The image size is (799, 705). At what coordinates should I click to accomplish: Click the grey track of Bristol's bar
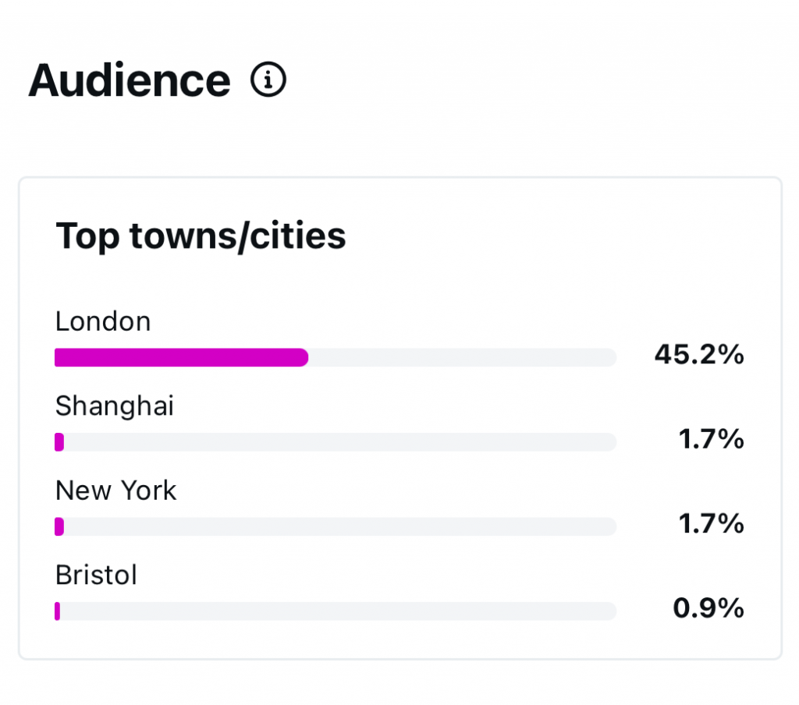[336, 611]
